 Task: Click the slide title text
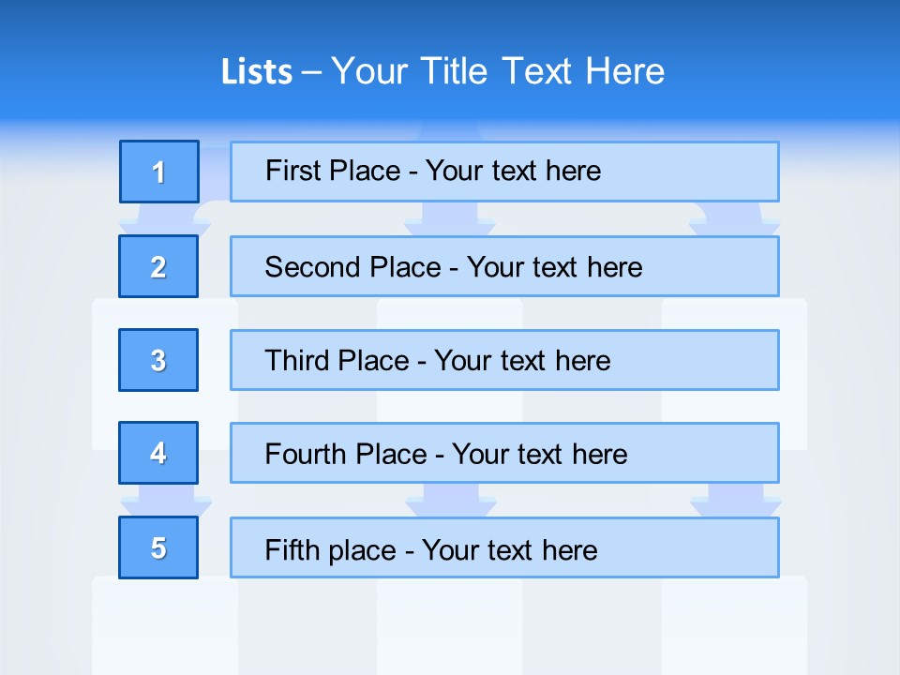[442, 71]
